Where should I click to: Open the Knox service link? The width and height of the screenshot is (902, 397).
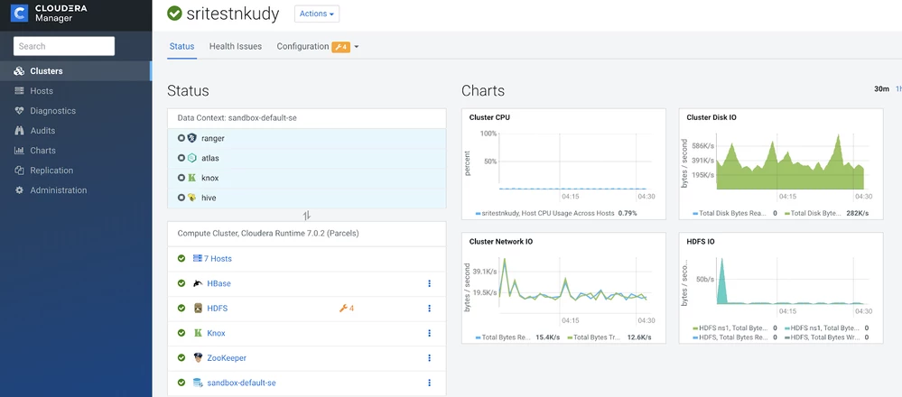217,333
